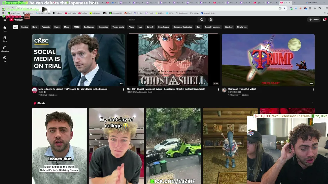
Task: Open the Stake.us bookmark
Action: point(58,13)
